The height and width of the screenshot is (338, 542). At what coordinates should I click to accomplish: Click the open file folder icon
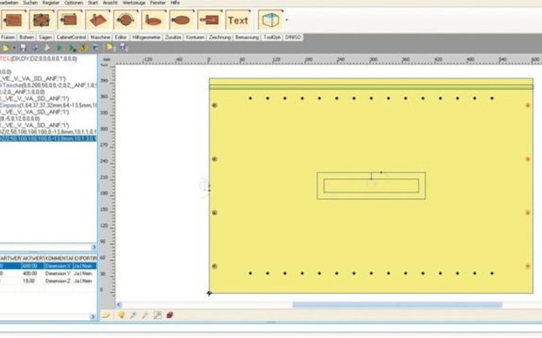[x=5, y=48]
